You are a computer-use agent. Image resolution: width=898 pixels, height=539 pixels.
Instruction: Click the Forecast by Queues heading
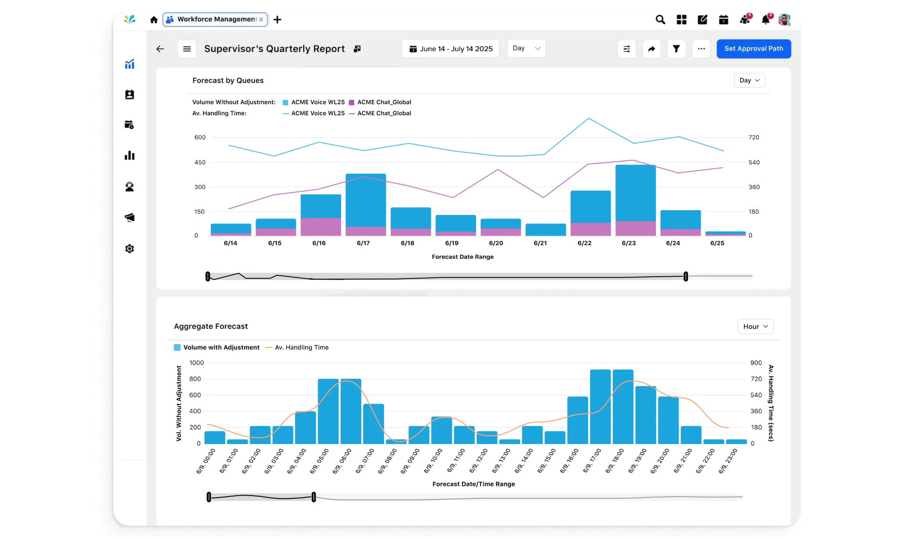(x=228, y=81)
